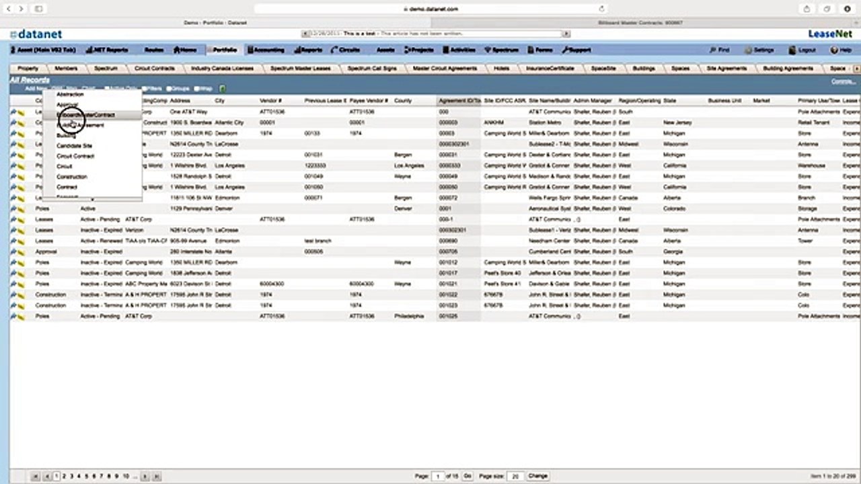
Task: Click the Logout icon
Action: (791, 50)
